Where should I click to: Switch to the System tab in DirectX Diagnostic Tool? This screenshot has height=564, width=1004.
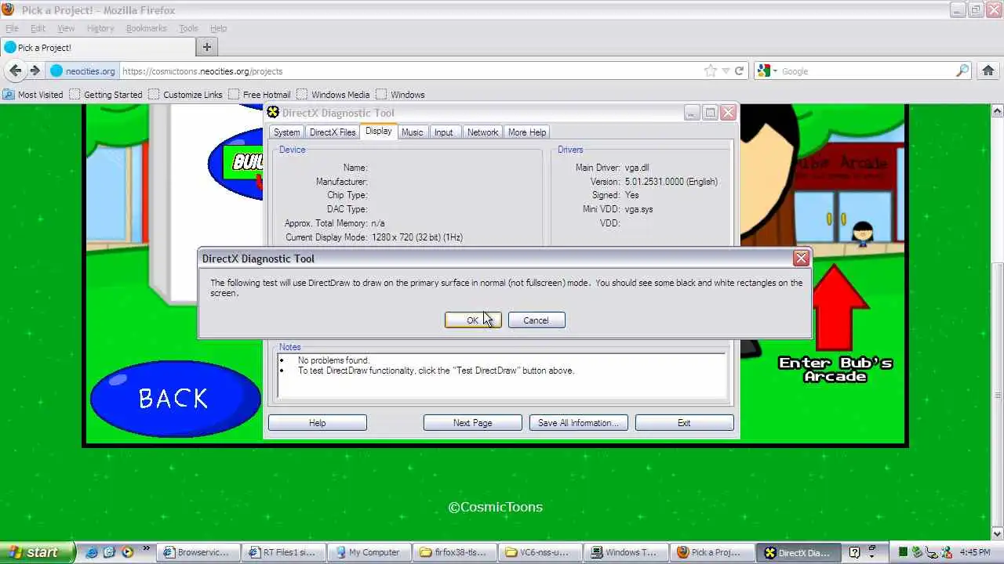coord(286,132)
